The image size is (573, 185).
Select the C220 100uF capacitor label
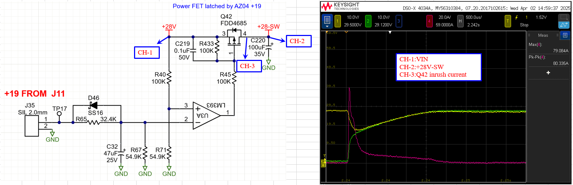pos(257,47)
